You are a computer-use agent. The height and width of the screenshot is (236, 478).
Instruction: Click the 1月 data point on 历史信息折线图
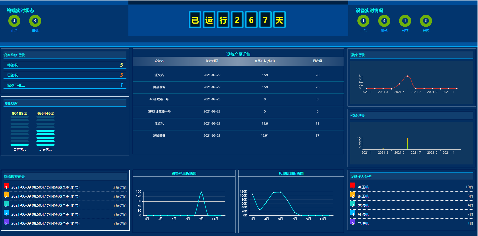[253, 194]
